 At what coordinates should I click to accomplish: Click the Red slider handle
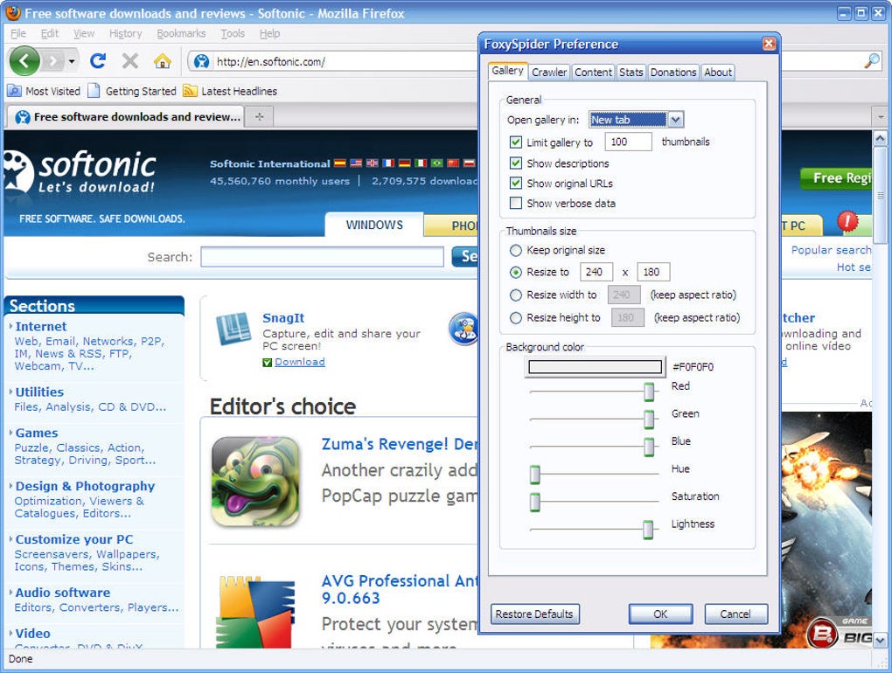(649, 392)
